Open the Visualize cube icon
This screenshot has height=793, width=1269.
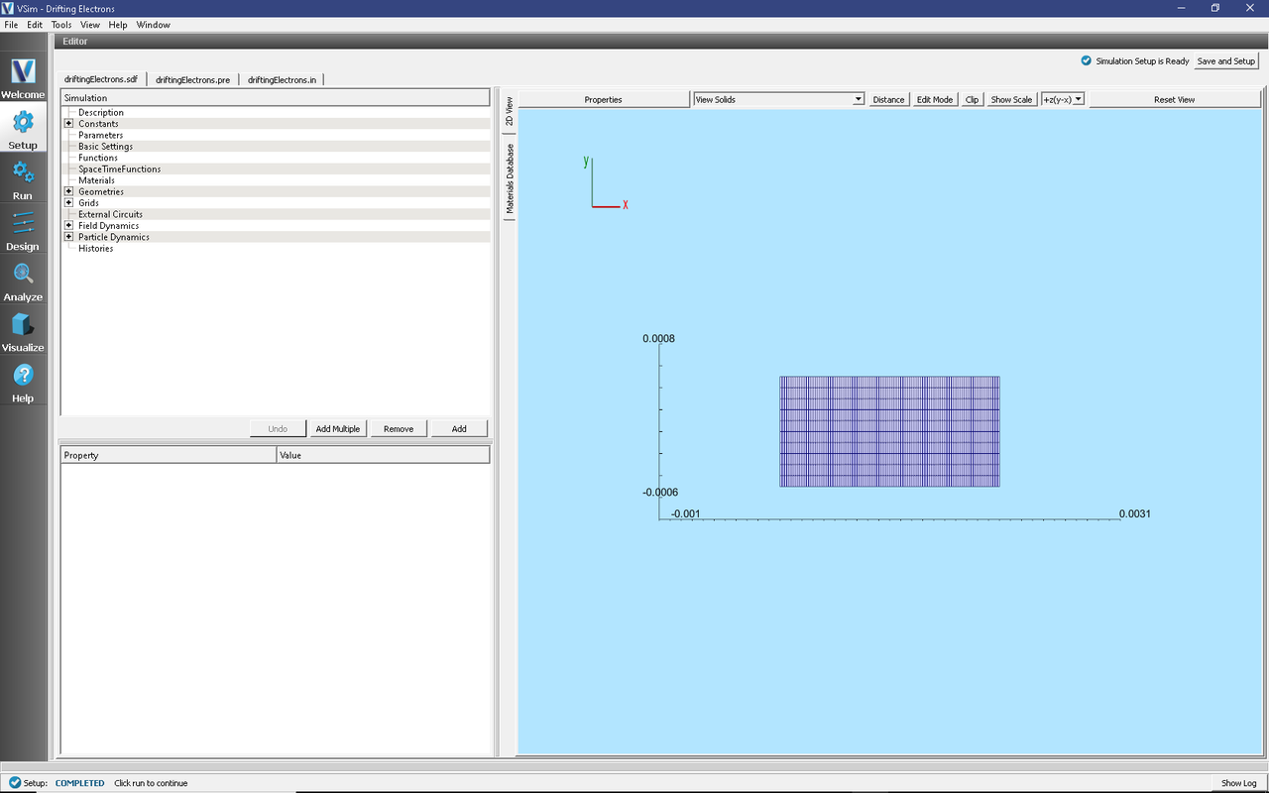pos(23,325)
